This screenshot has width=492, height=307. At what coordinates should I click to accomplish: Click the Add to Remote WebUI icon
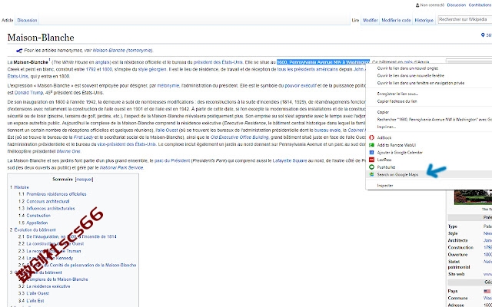click(x=371, y=145)
